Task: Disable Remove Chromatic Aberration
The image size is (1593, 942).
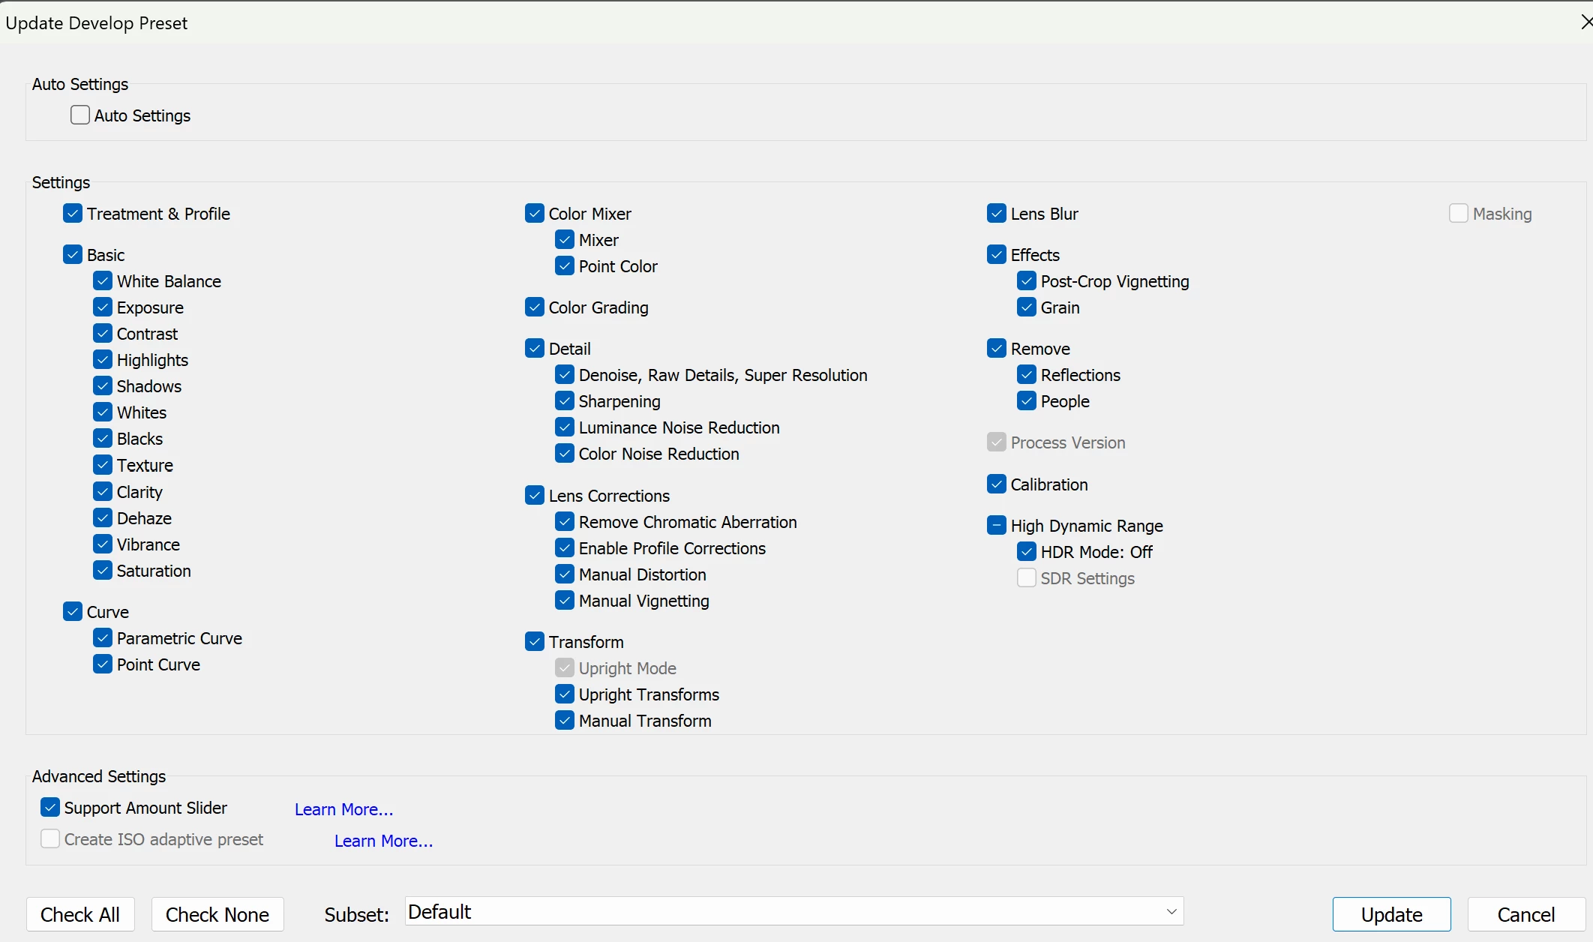Action: coord(565,522)
